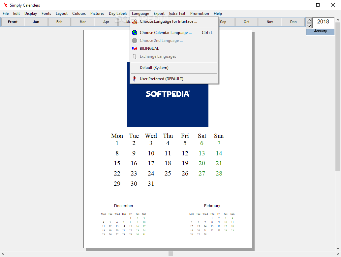Select User Preferred (DEFAULT) option
The image size is (341, 257).
tap(174, 79)
